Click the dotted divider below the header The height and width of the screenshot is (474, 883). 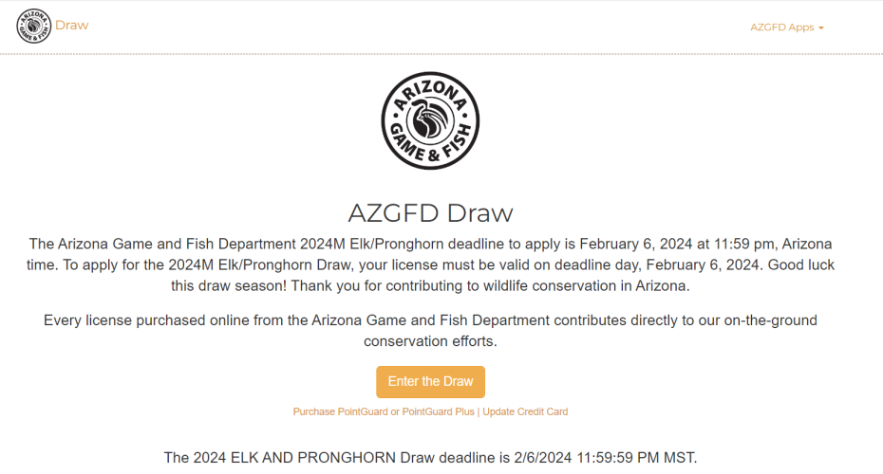(x=441, y=54)
